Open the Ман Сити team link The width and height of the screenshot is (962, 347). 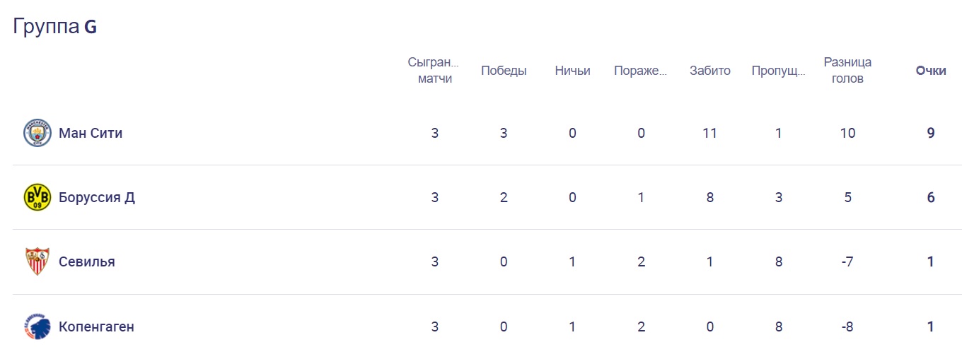click(91, 133)
